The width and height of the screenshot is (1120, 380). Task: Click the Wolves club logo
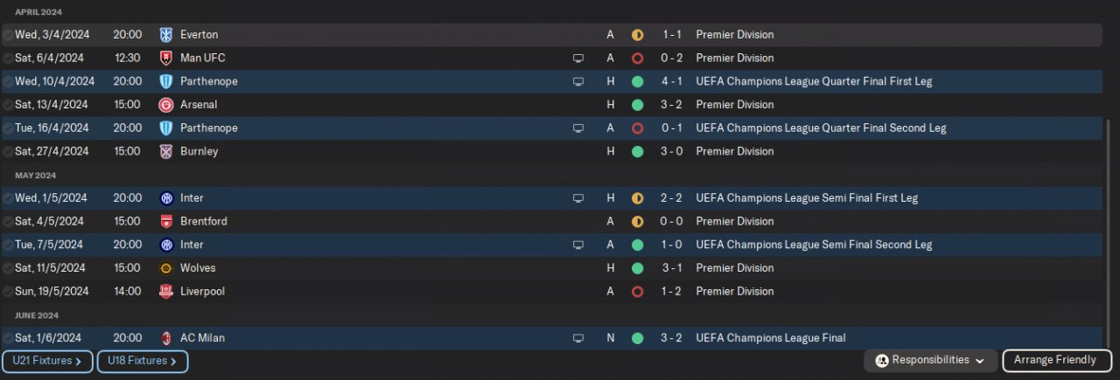pyautogui.click(x=165, y=268)
